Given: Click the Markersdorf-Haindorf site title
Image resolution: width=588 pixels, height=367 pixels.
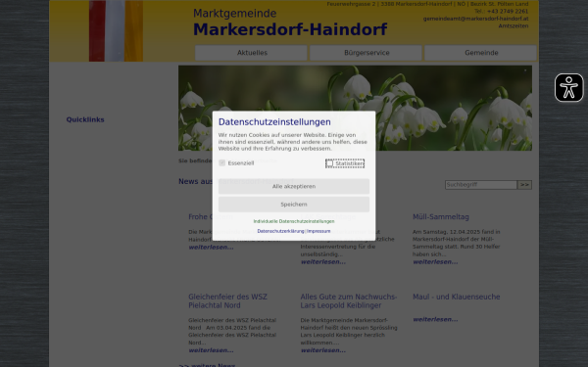Looking at the screenshot, I should click(290, 29).
